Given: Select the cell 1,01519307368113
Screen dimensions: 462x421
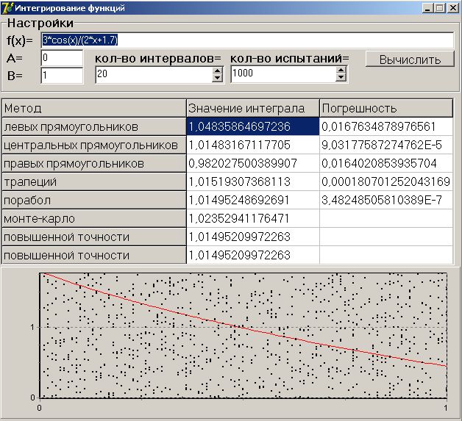Looking at the screenshot, I should [x=253, y=181].
